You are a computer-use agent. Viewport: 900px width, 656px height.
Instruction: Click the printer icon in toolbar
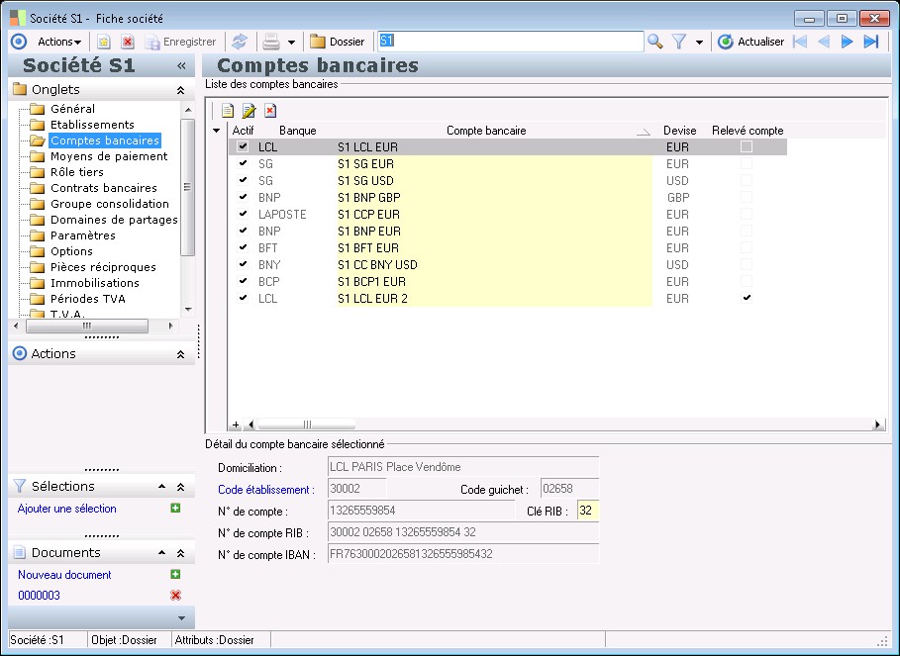pos(270,42)
